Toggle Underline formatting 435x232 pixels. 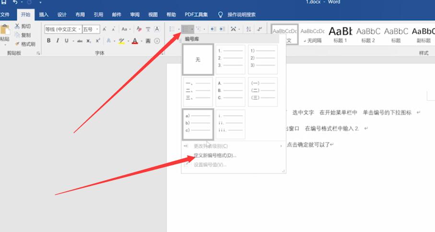pyautogui.click(x=67, y=41)
